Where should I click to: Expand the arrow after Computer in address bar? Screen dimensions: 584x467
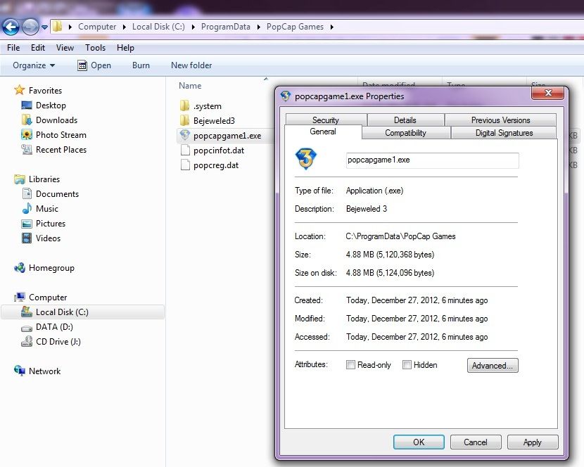[x=124, y=27]
